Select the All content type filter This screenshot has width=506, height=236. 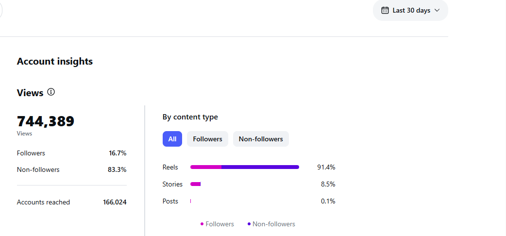click(x=172, y=139)
